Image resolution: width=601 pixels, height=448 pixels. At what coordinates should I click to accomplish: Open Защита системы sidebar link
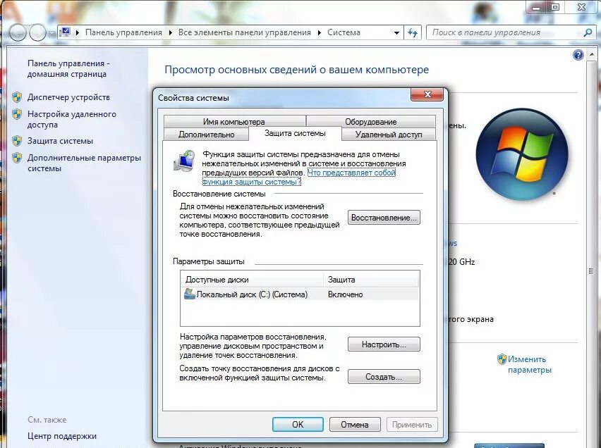60,141
